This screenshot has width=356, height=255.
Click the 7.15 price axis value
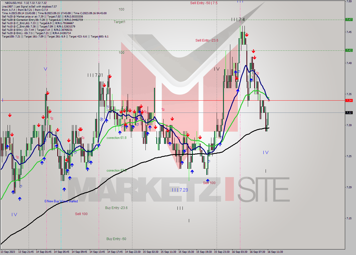click(x=349, y=218)
